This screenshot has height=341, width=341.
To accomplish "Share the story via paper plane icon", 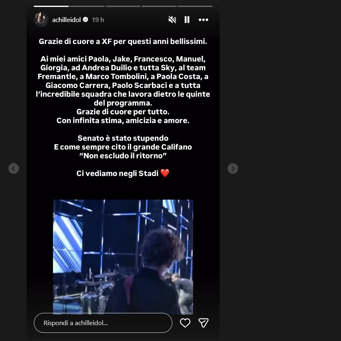I will 203,323.
